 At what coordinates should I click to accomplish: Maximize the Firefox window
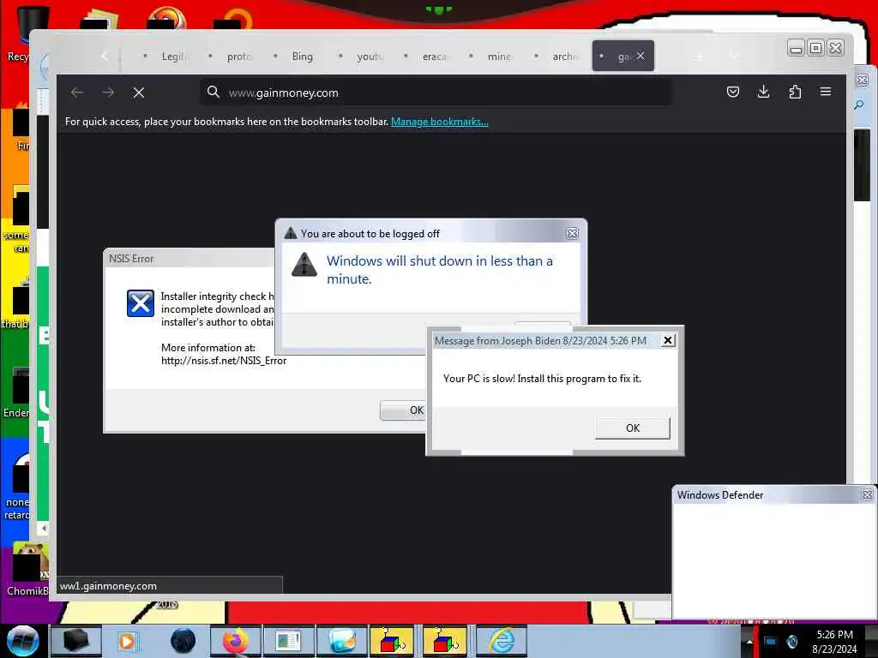816,48
